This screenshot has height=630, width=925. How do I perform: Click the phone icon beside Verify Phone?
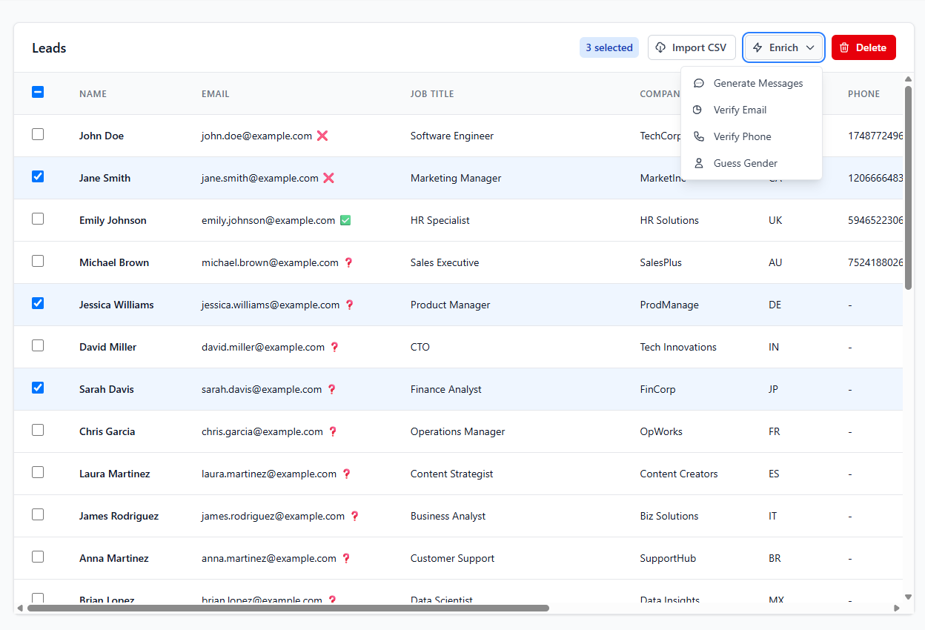tap(698, 136)
